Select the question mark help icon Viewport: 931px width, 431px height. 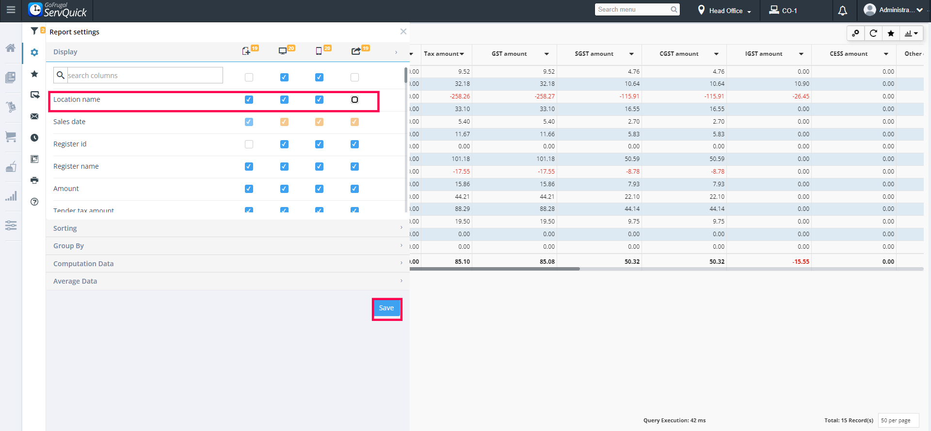coord(34,202)
